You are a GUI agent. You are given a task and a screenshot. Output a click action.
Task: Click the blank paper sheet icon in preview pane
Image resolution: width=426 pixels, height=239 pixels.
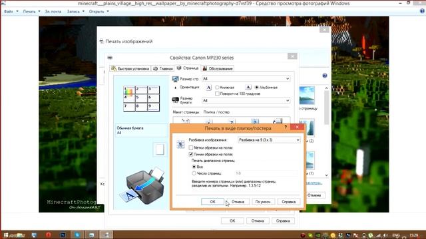[x=160, y=149]
